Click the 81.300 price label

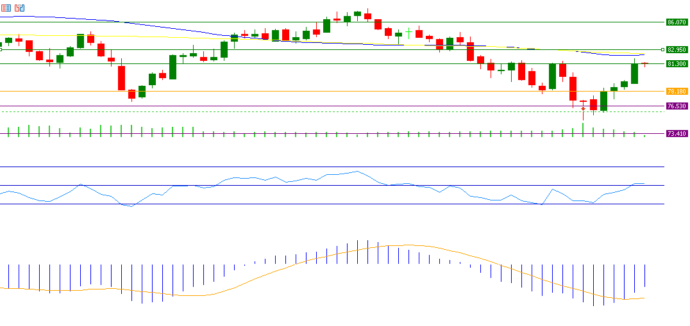click(677, 64)
